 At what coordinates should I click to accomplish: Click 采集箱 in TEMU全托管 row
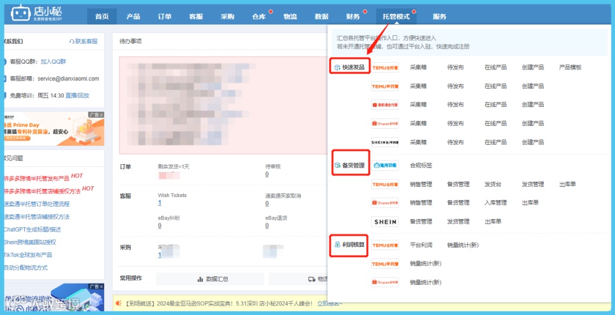(x=418, y=67)
